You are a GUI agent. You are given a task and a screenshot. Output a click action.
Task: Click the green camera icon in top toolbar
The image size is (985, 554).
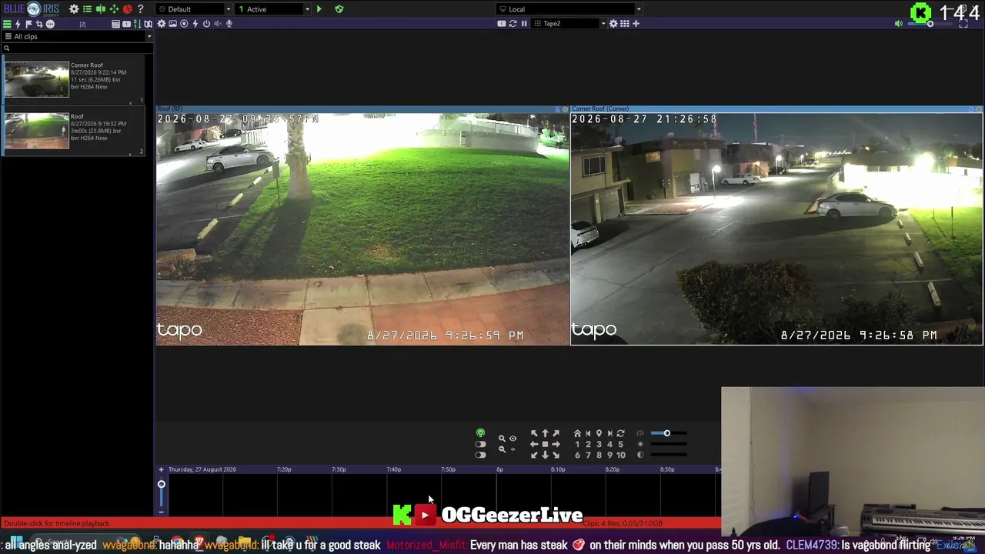click(100, 9)
